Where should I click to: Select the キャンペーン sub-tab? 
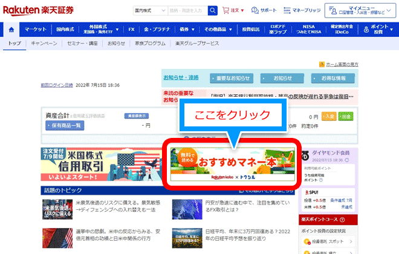click(44, 44)
